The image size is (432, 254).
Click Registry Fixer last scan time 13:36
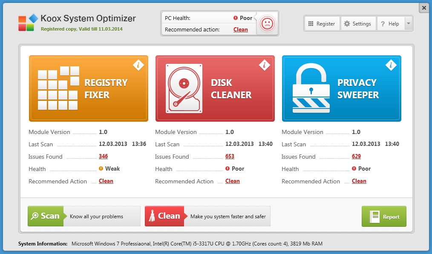click(139, 144)
